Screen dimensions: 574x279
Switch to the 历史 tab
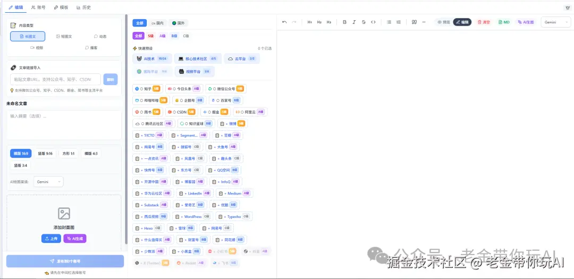click(x=84, y=7)
